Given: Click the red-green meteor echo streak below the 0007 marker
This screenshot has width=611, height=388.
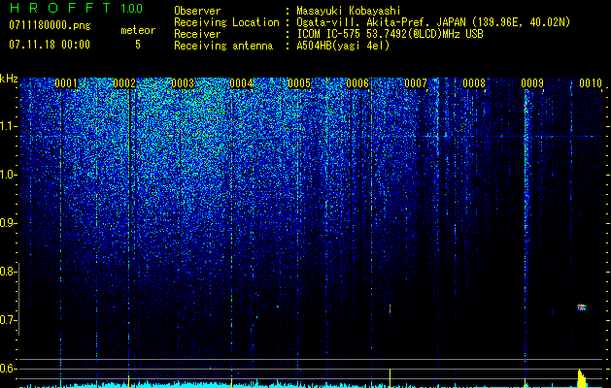Looking at the screenshot, I should click(390, 309).
